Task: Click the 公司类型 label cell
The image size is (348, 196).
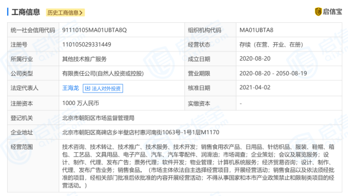Action: coord(33,73)
